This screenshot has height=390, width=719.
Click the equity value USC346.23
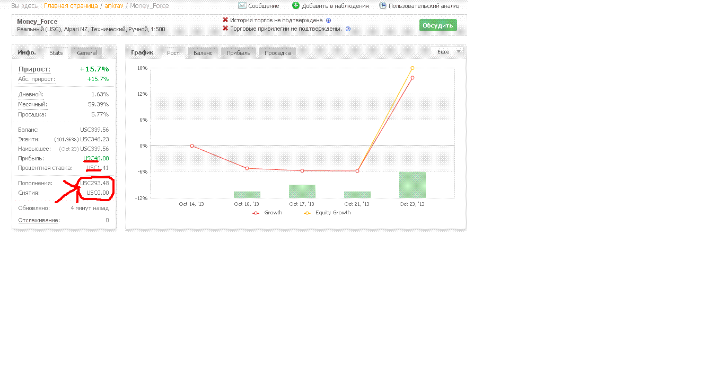(x=94, y=139)
